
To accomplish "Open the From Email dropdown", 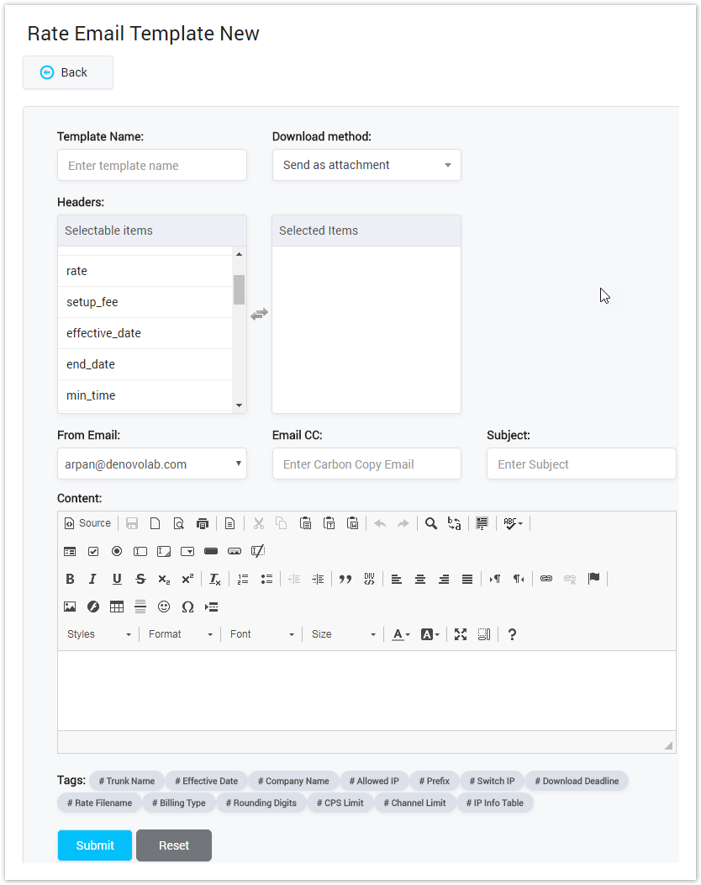I will pyautogui.click(x=151, y=464).
